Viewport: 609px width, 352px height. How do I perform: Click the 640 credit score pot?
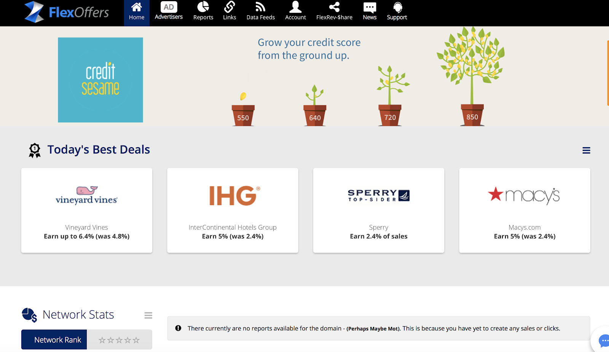point(315,115)
